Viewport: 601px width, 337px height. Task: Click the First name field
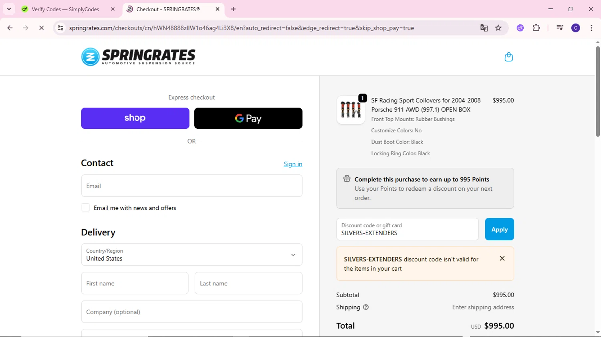(x=135, y=283)
